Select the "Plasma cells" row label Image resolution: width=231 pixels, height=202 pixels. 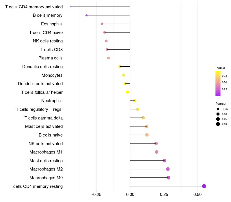click(x=51, y=58)
